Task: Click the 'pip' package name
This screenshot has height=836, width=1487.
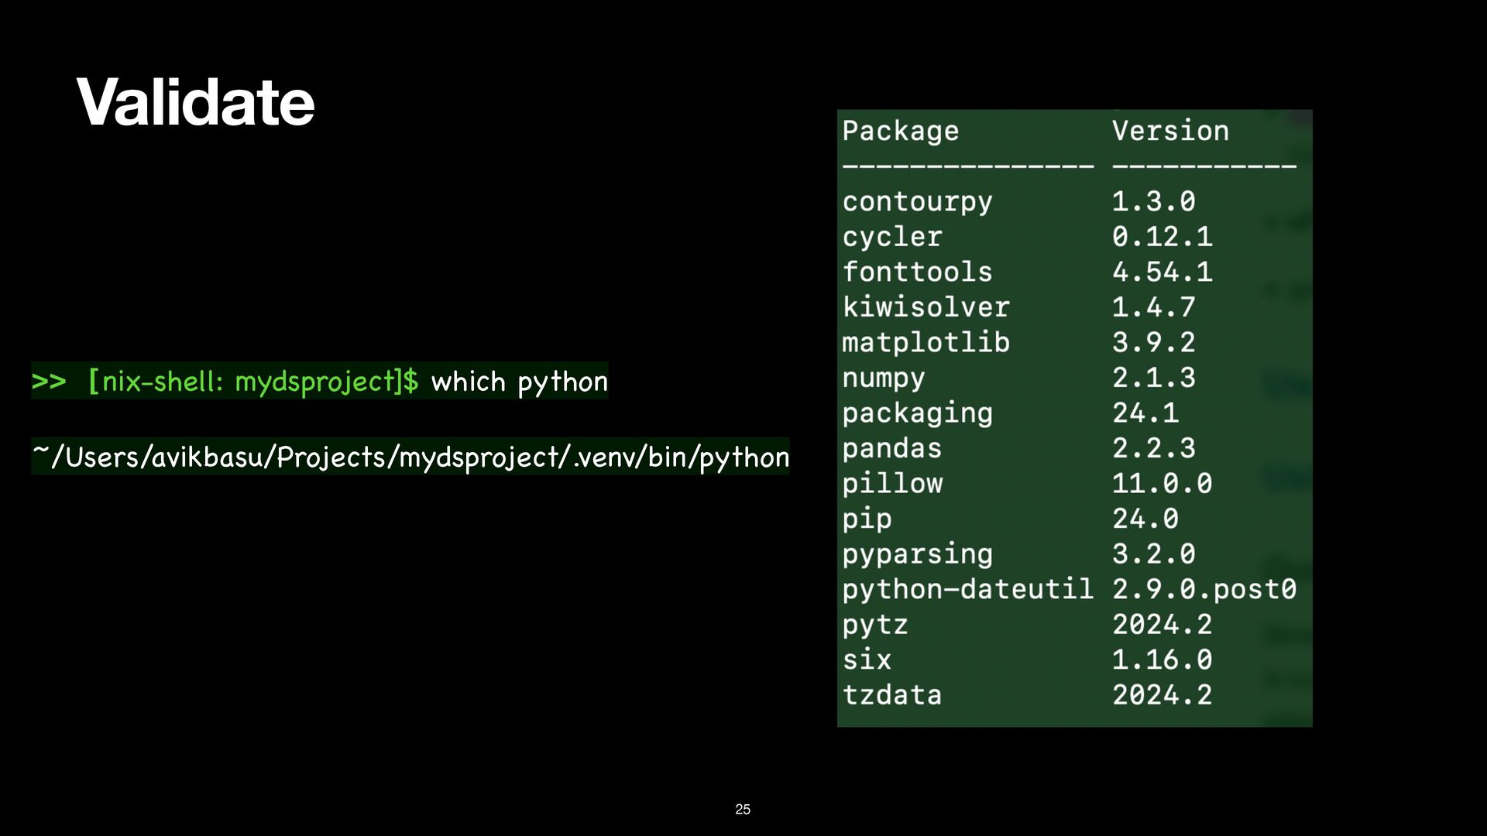Action: pyautogui.click(x=867, y=519)
